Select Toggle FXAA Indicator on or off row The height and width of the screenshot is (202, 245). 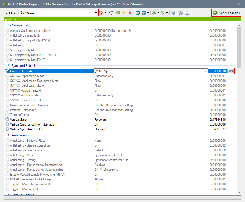click(x=119, y=184)
